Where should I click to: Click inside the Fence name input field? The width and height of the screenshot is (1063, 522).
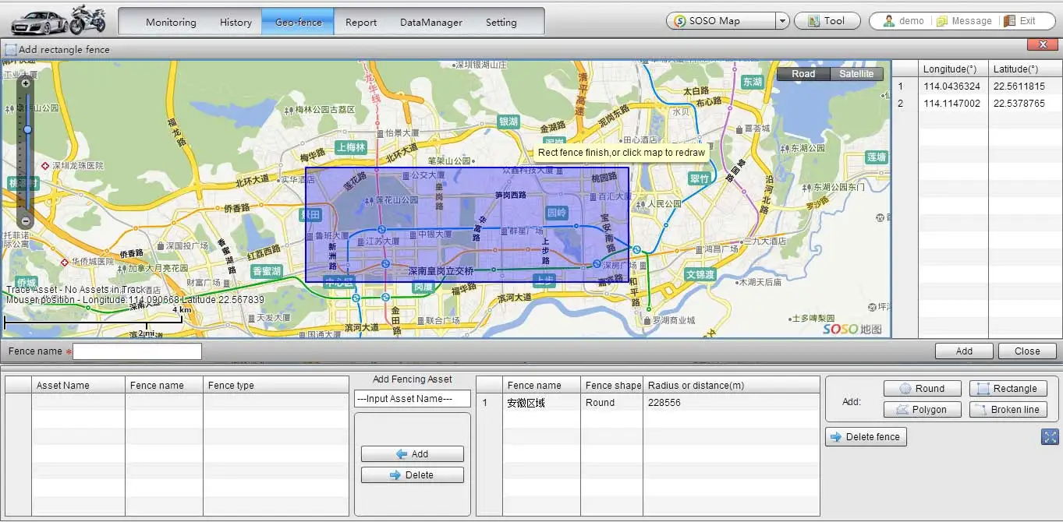(x=136, y=351)
